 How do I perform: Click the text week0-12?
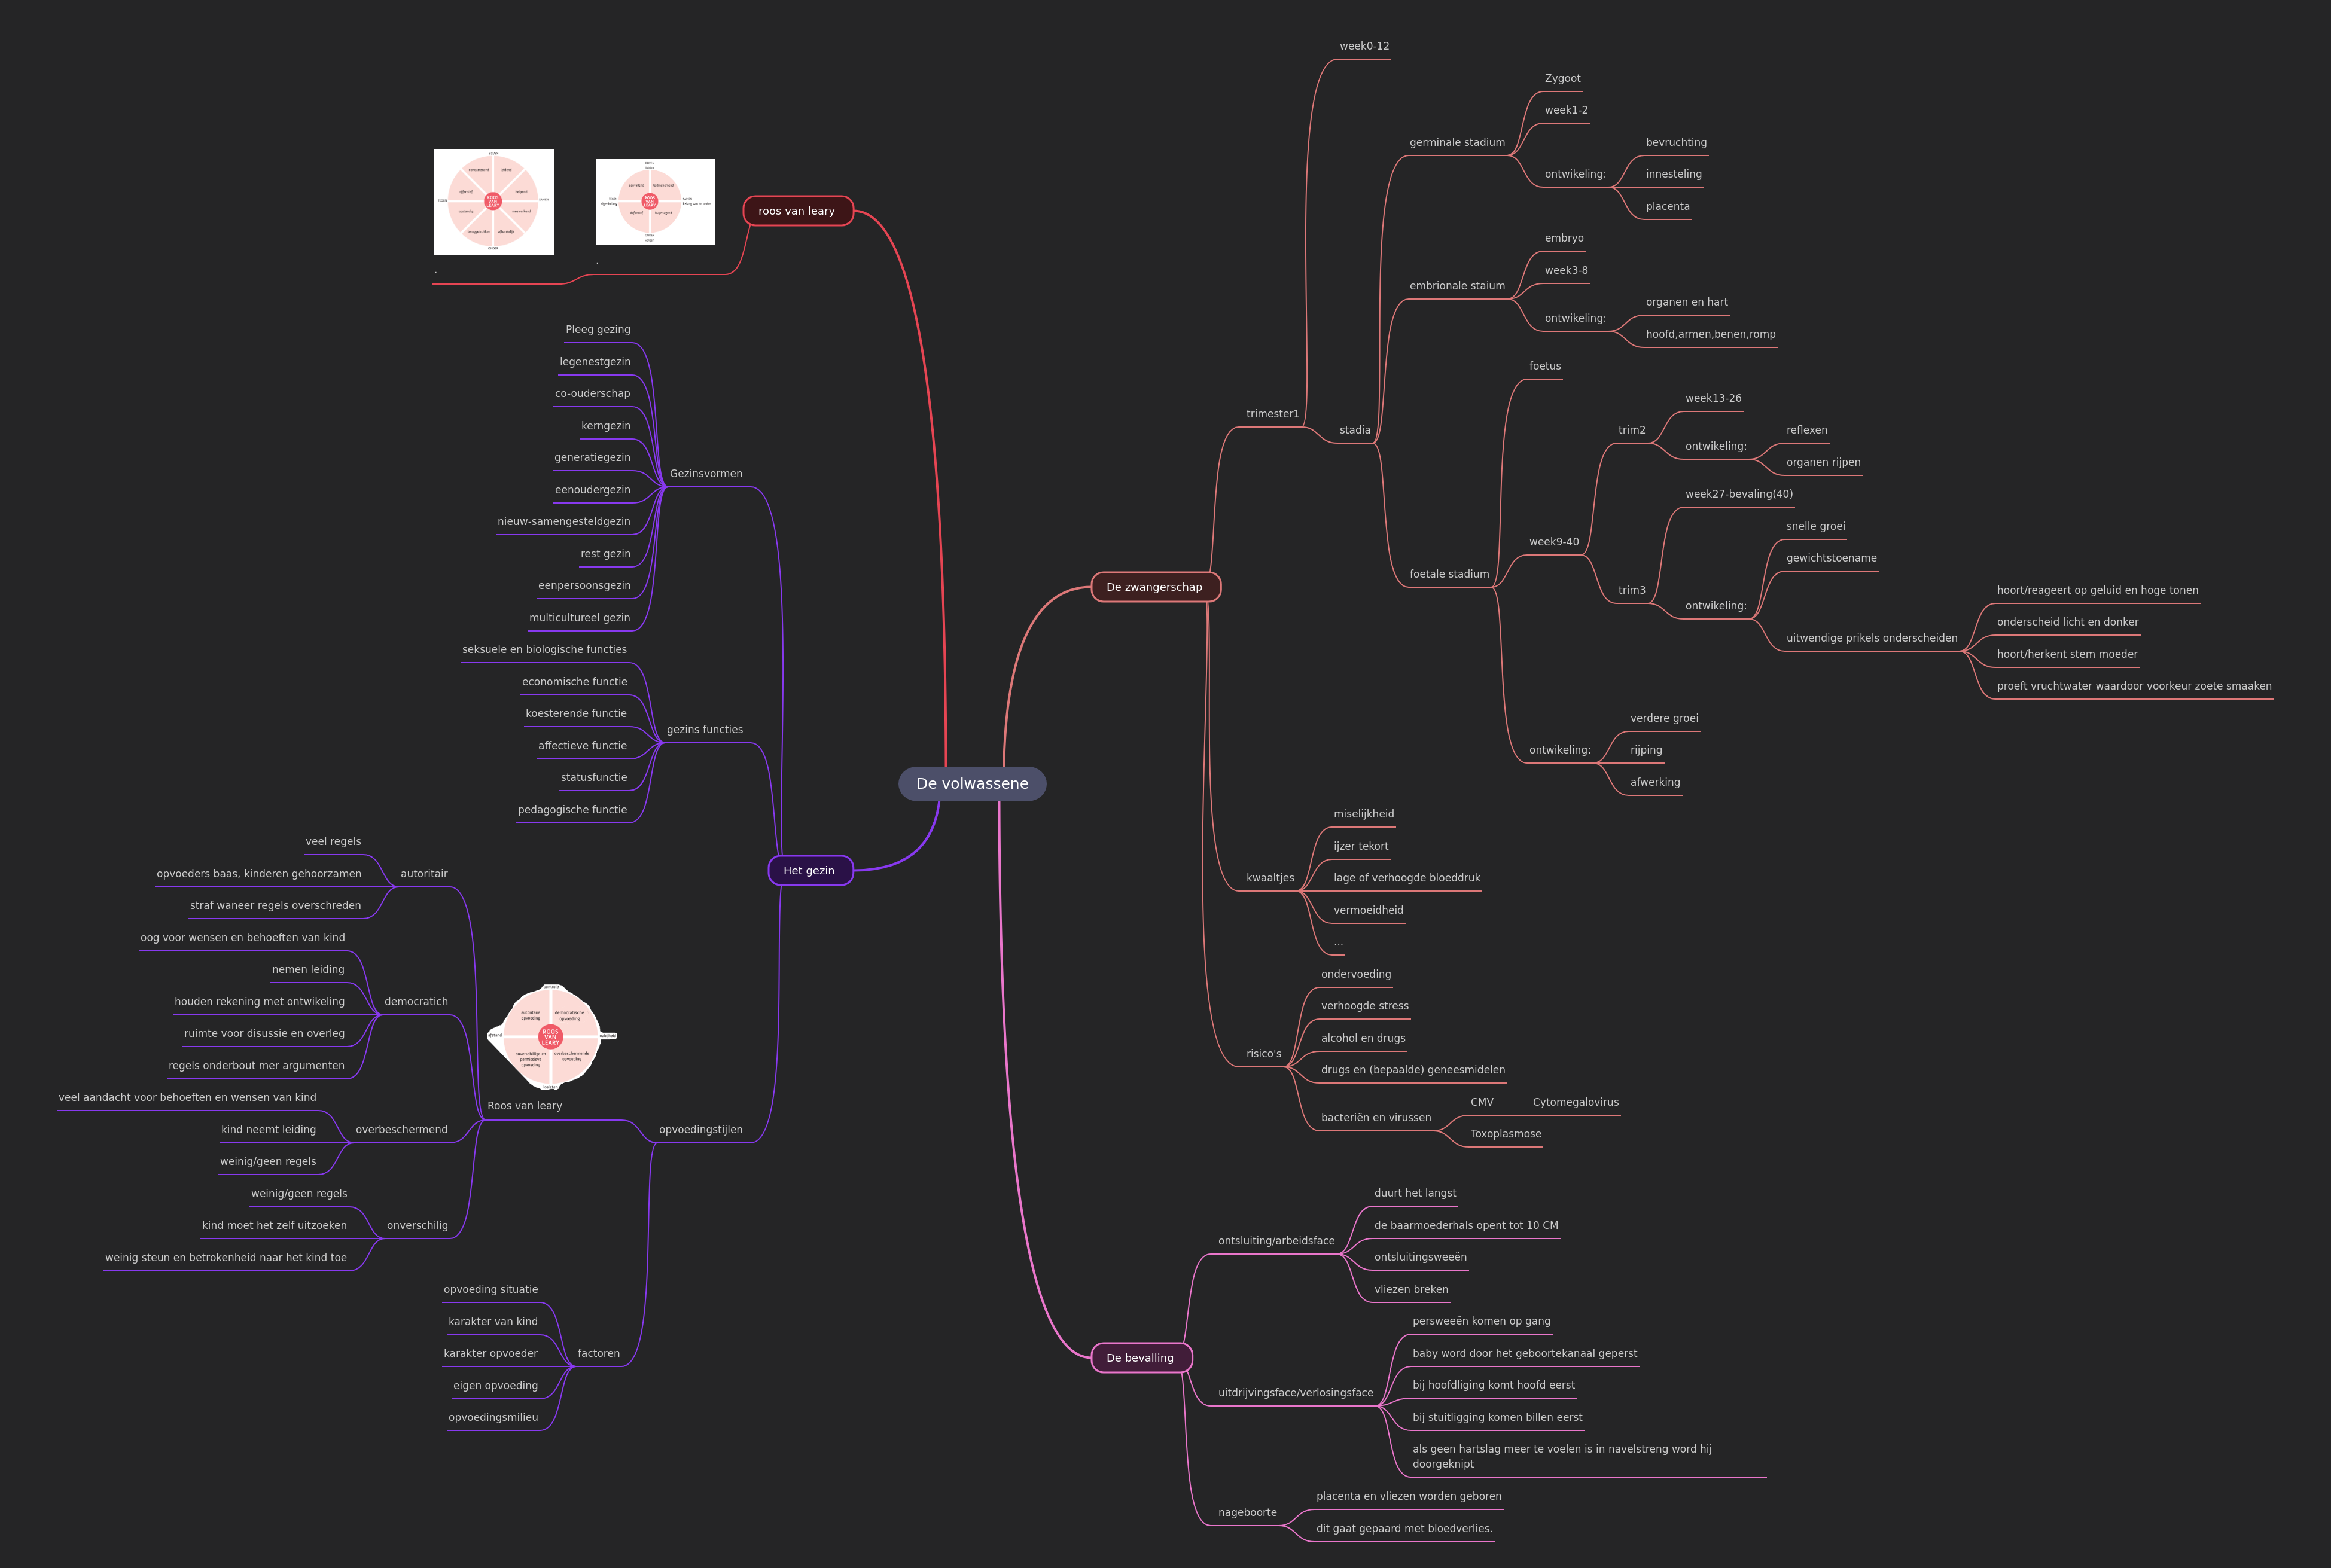pos(1364,46)
